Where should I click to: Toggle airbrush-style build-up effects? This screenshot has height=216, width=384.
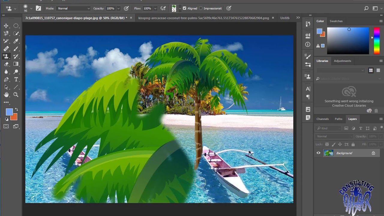click(x=163, y=8)
